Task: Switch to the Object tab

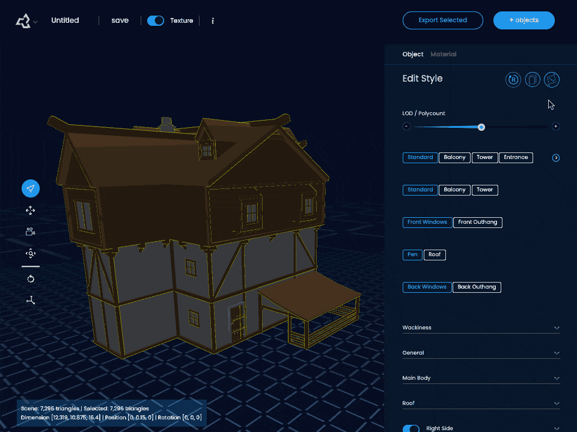Action: [413, 55]
